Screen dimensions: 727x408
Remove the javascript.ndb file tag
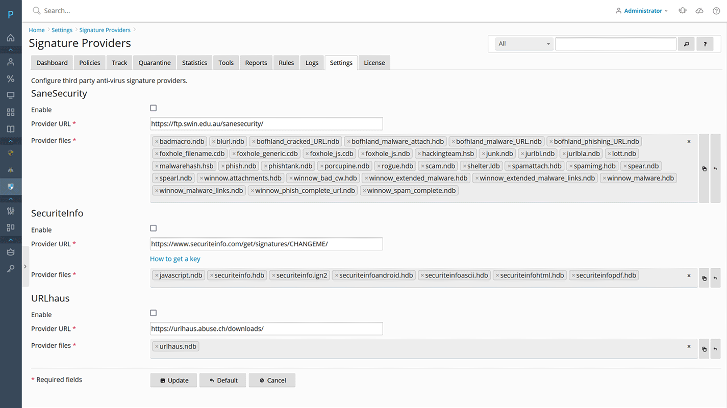[x=157, y=276]
